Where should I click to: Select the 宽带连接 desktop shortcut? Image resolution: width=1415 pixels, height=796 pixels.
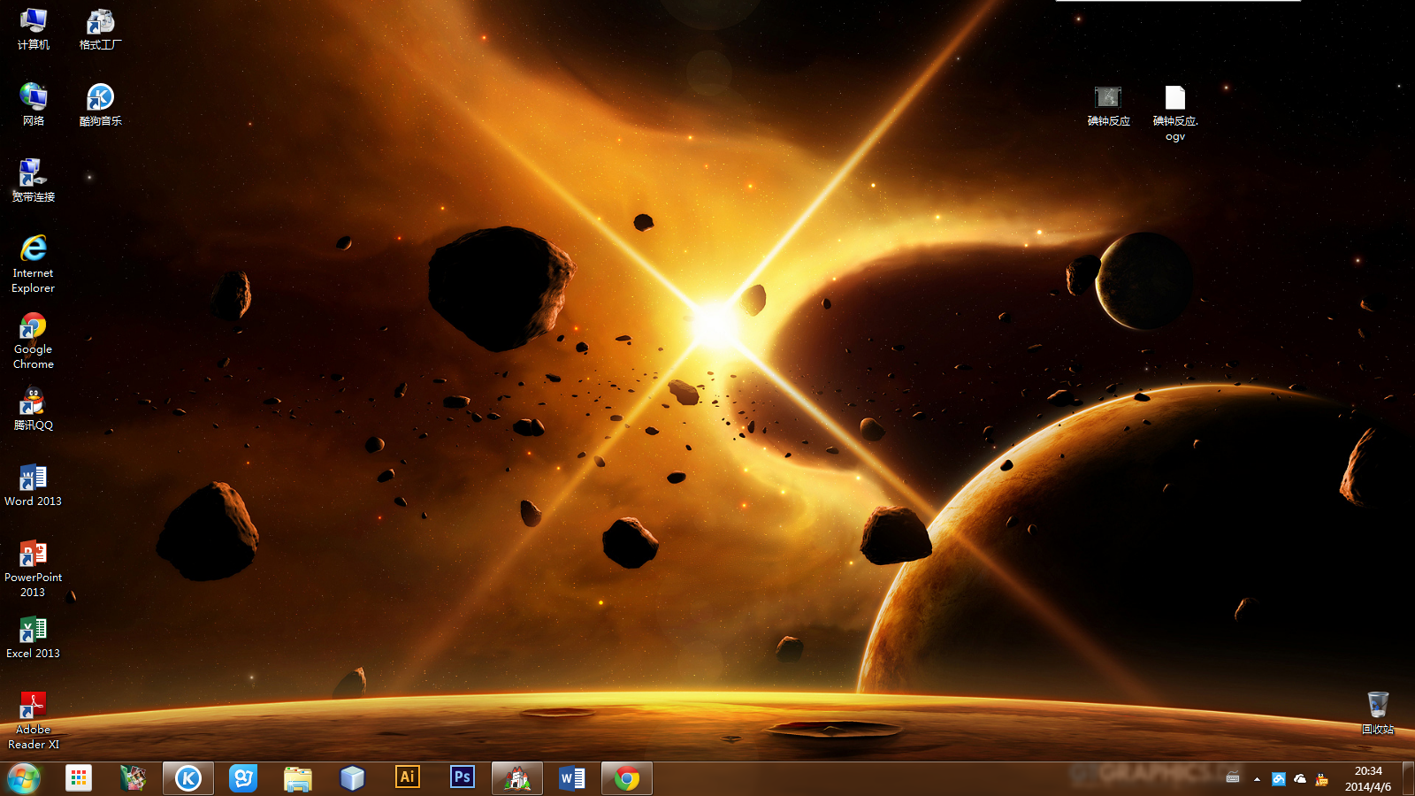coord(34,180)
